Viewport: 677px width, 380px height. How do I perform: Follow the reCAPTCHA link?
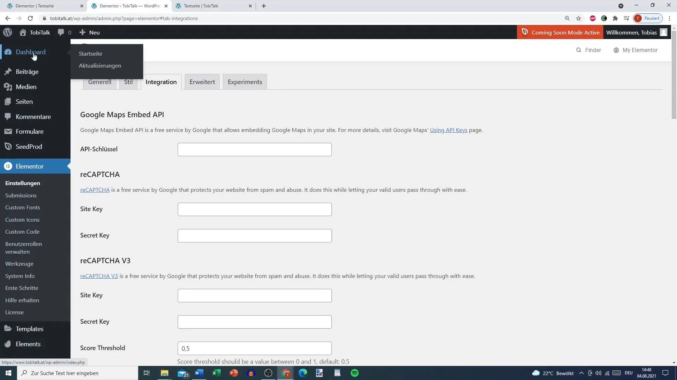95,190
